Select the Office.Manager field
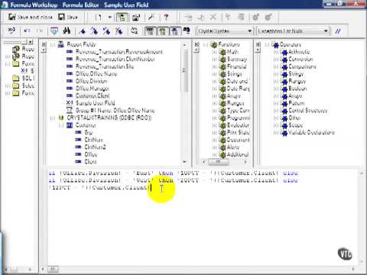The width and height of the screenshot is (367, 275). (93, 89)
